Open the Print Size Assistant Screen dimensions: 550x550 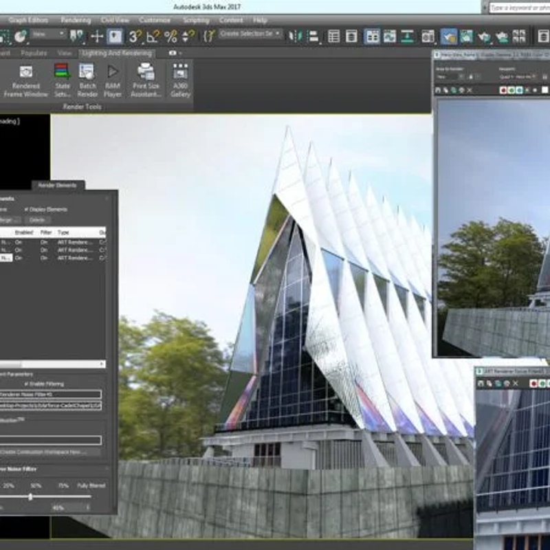(146, 80)
